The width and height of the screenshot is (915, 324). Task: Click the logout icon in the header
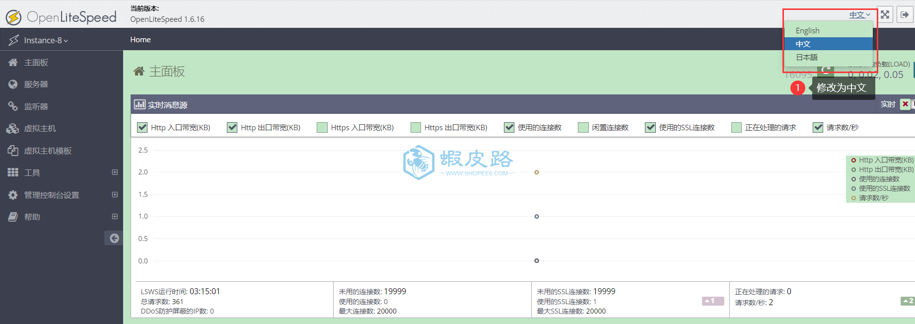coord(905,14)
